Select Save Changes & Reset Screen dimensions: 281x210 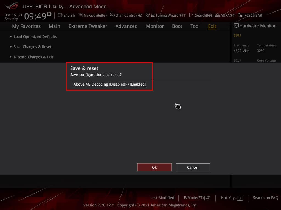point(33,47)
